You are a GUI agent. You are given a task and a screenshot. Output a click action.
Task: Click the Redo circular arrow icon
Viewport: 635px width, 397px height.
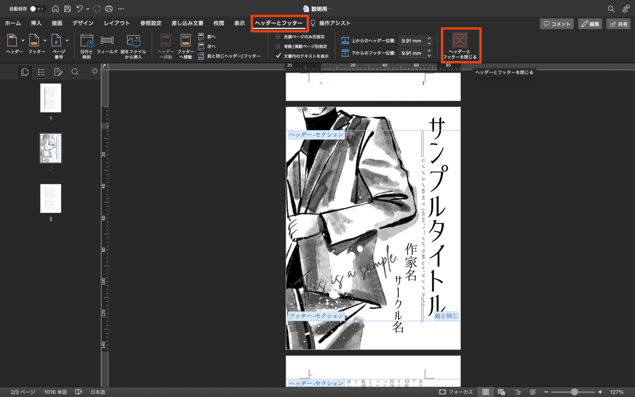[x=97, y=9]
